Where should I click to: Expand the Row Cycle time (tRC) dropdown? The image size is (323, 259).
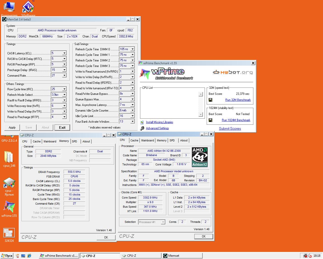click(x=64, y=89)
